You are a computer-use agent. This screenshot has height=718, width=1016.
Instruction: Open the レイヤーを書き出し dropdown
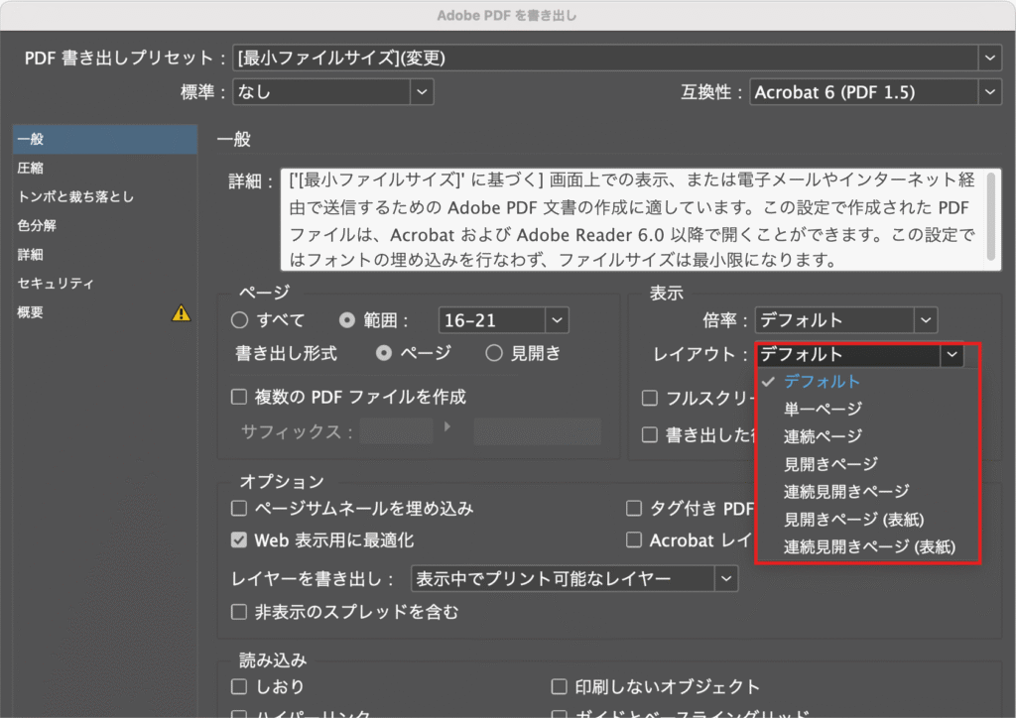(574, 579)
